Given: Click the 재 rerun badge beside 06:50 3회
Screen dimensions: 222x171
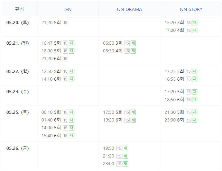Looking at the screenshot, I should tap(133, 43).
